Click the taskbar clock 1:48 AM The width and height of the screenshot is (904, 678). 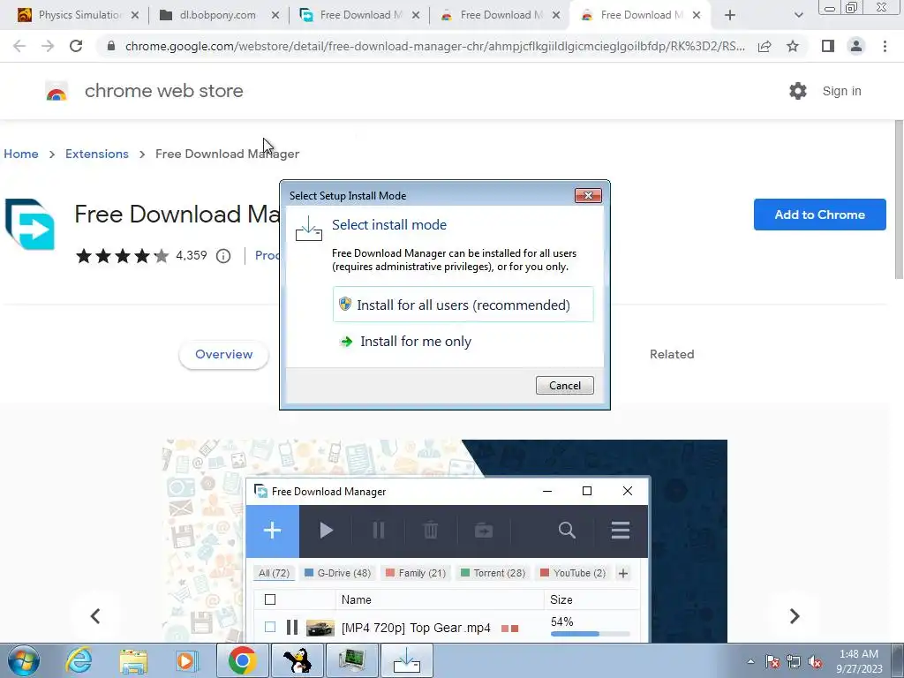pos(858,654)
